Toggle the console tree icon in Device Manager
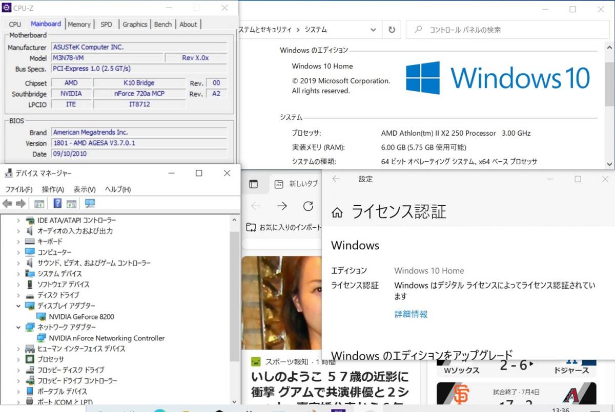The width and height of the screenshot is (615, 412). (x=39, y=204)
